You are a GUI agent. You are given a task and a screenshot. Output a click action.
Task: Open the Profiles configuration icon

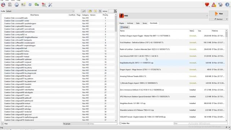click(x=23, y=5)
